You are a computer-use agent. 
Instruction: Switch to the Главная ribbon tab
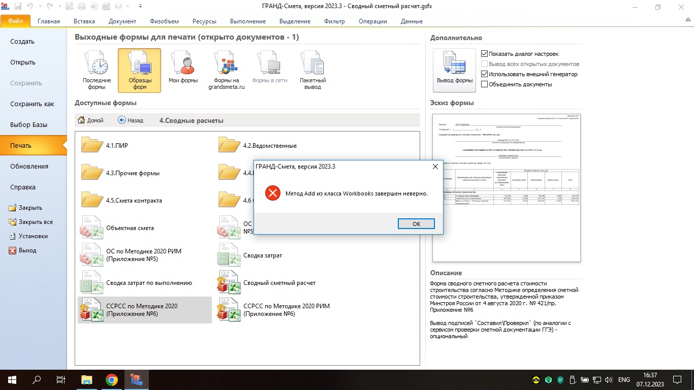click(48, 21)
